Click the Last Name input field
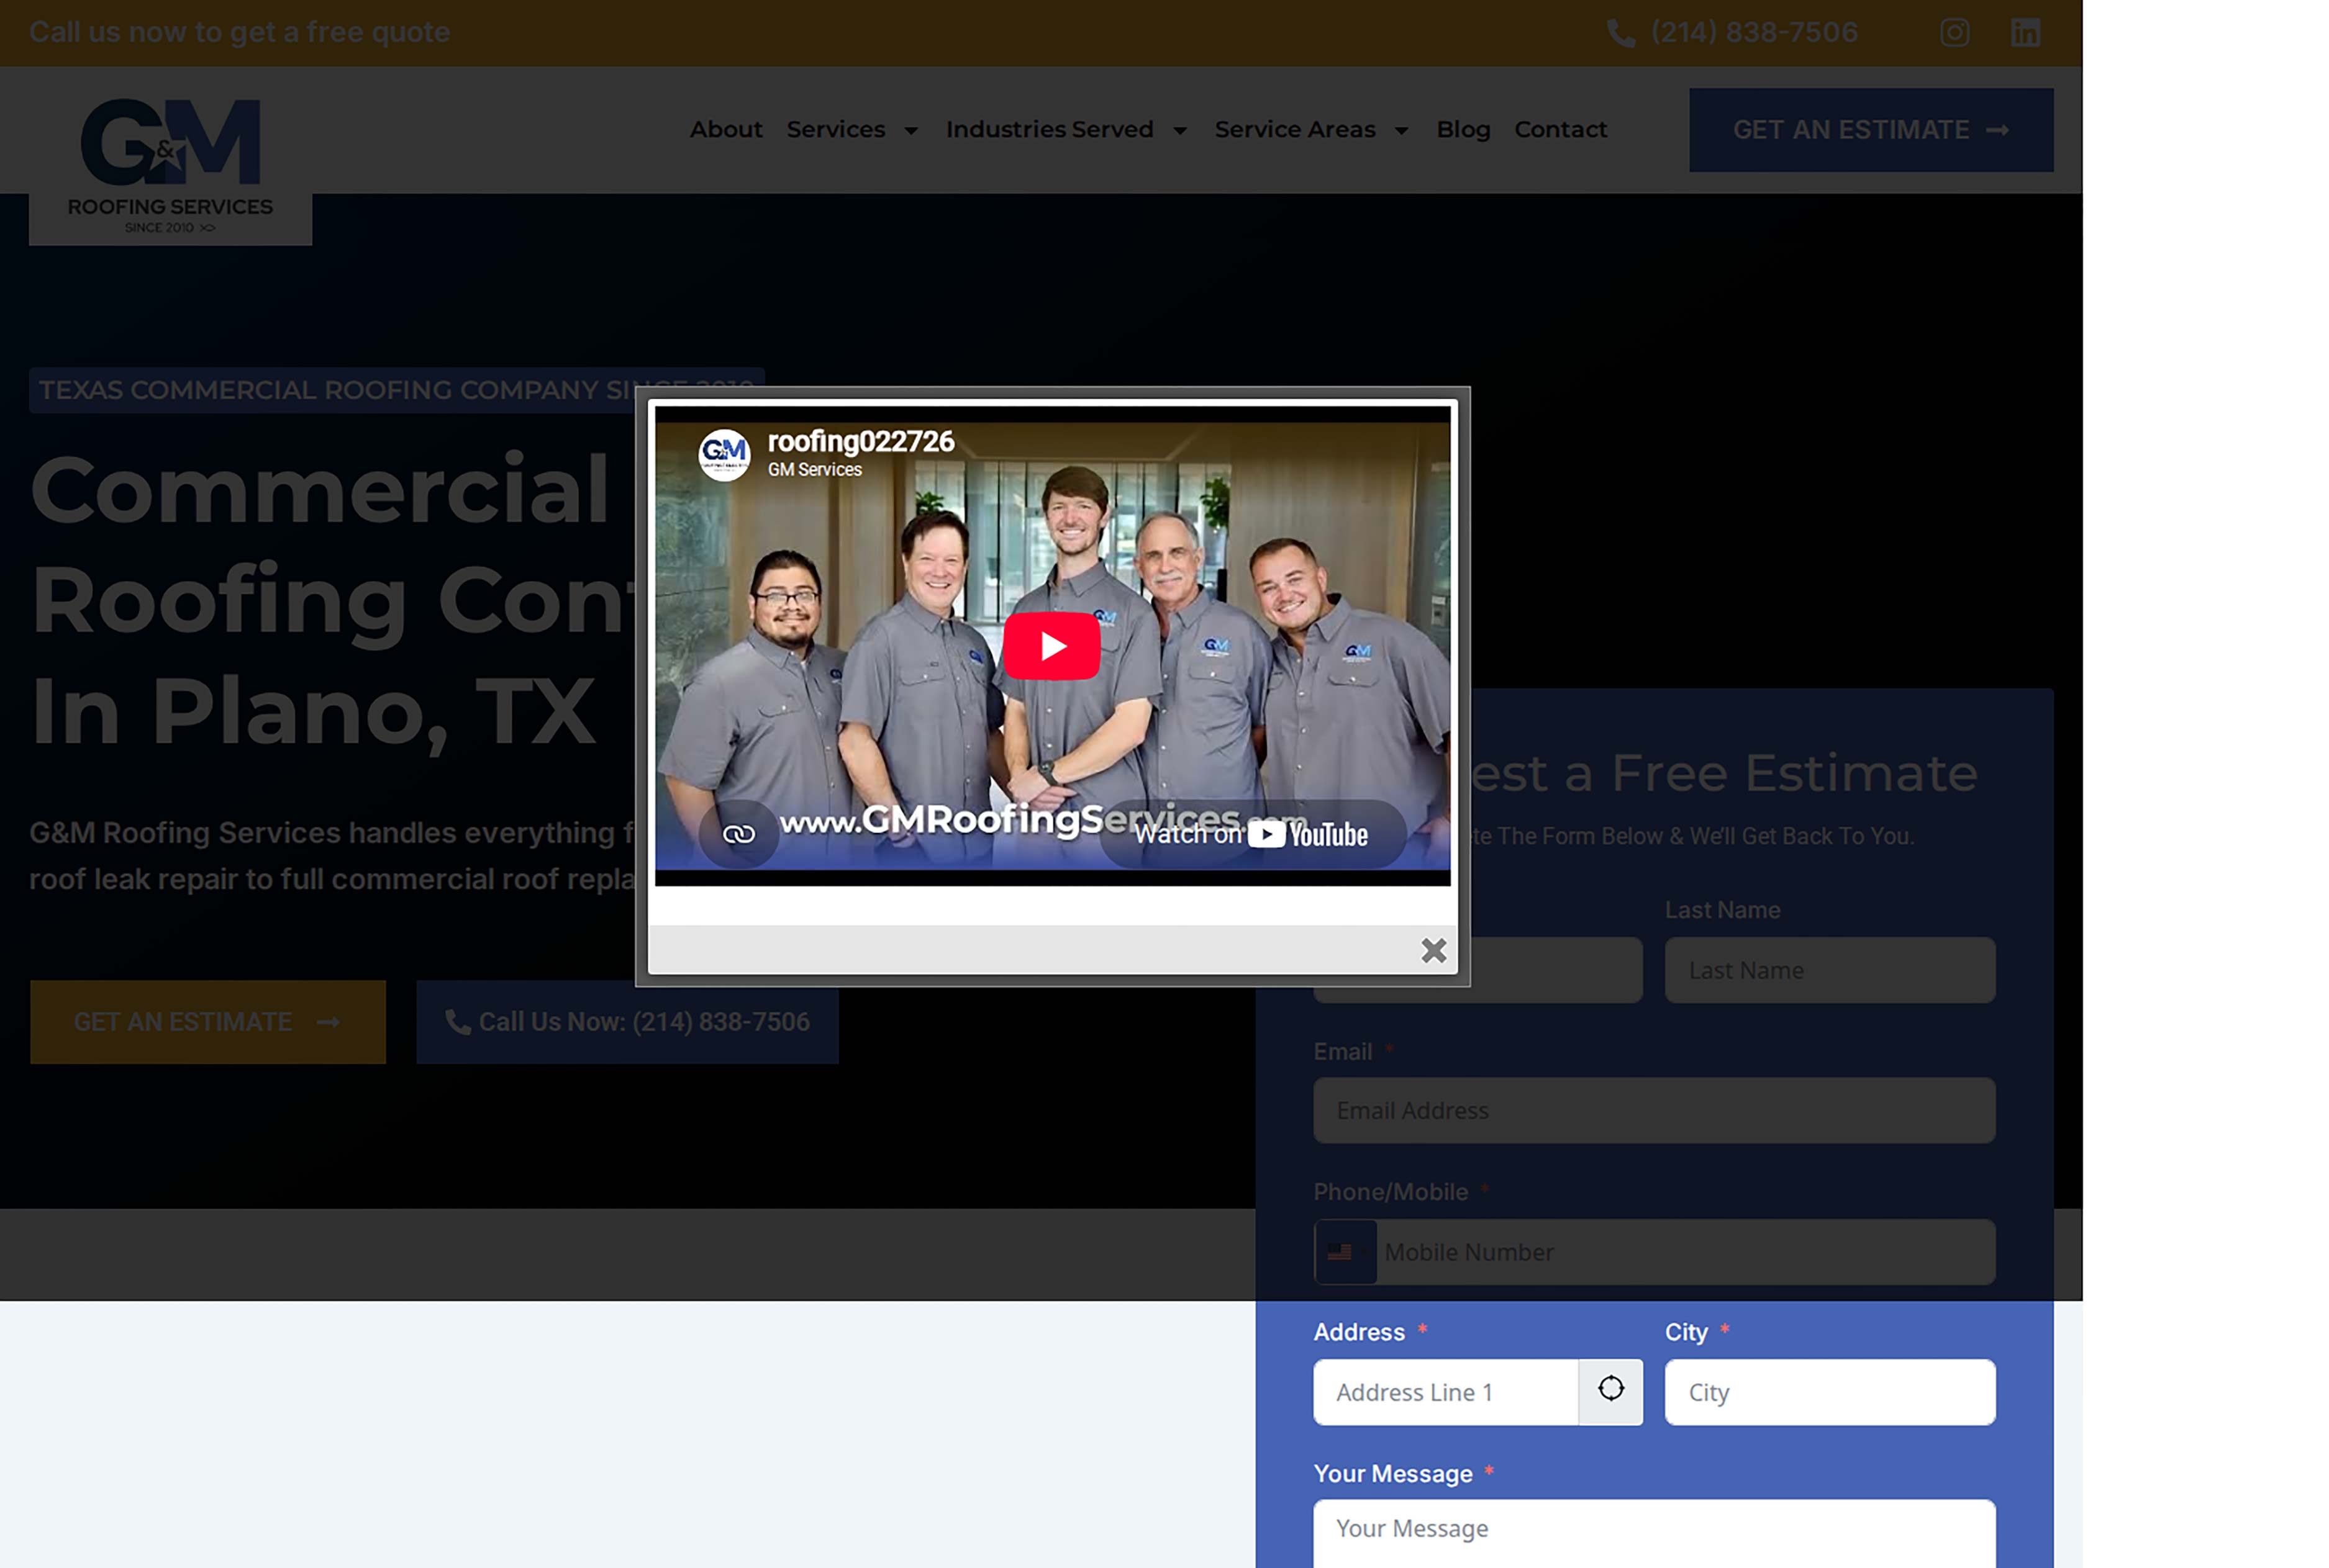2329x1568 pixels. point(1829,969)
